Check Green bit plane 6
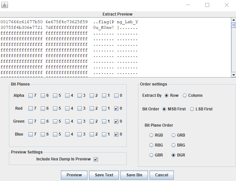The height and width of the screenshot is (181, 236). coord(43,121)
